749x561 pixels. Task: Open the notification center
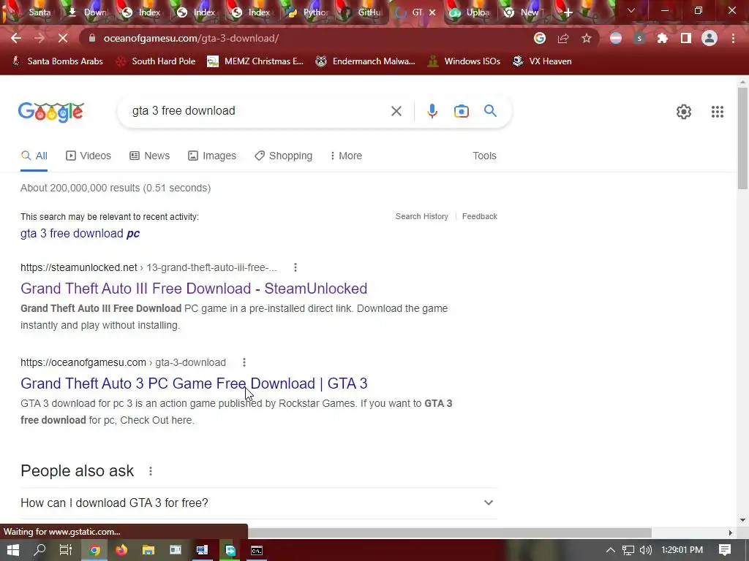725,550
